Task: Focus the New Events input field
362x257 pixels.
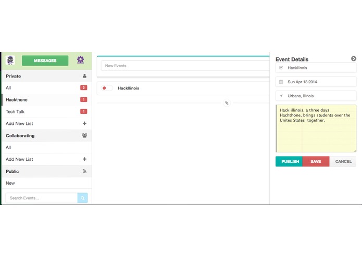Action: 185,66
